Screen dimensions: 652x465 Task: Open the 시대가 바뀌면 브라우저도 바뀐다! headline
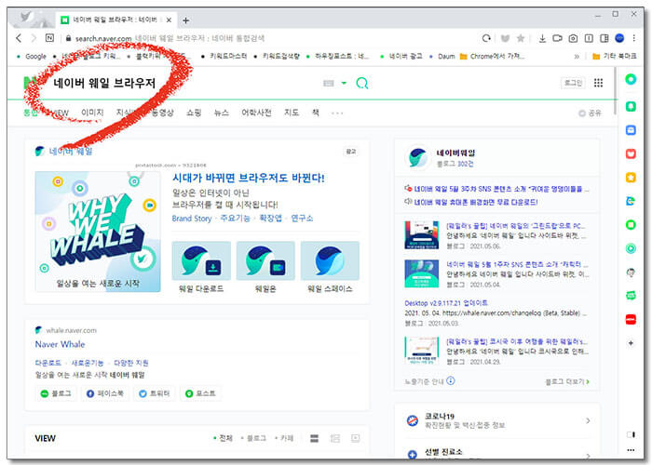point(249,178)
